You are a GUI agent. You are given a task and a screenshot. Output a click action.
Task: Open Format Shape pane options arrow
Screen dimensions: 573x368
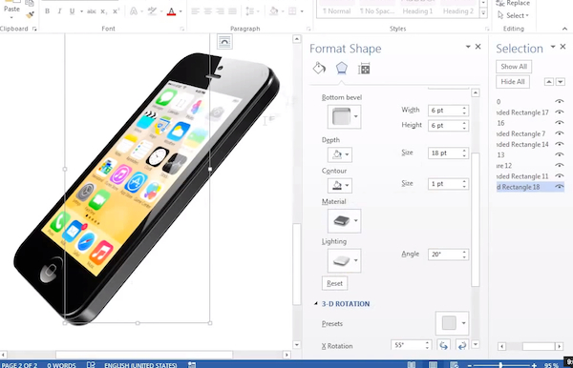pos(468,47)
